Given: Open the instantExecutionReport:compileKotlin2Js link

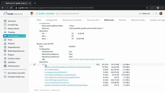Looking at the screenshot, I should [60, 75].
